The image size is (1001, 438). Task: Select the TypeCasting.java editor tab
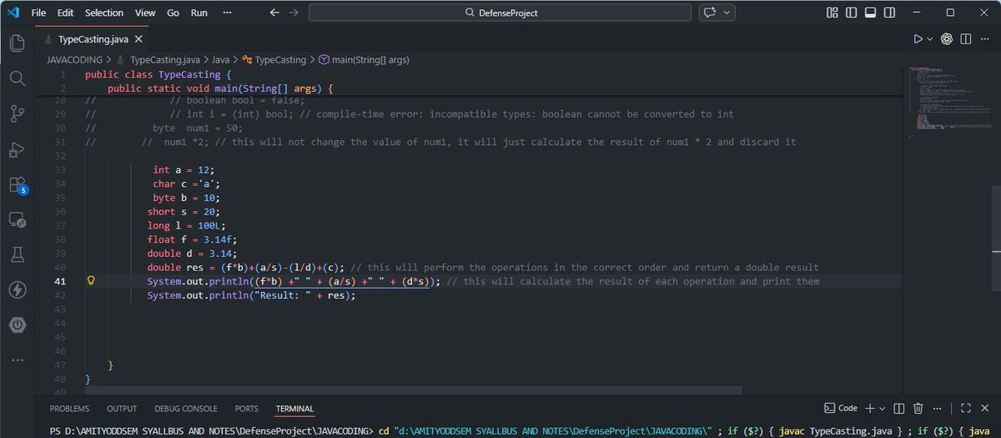[x=93, y=38]
